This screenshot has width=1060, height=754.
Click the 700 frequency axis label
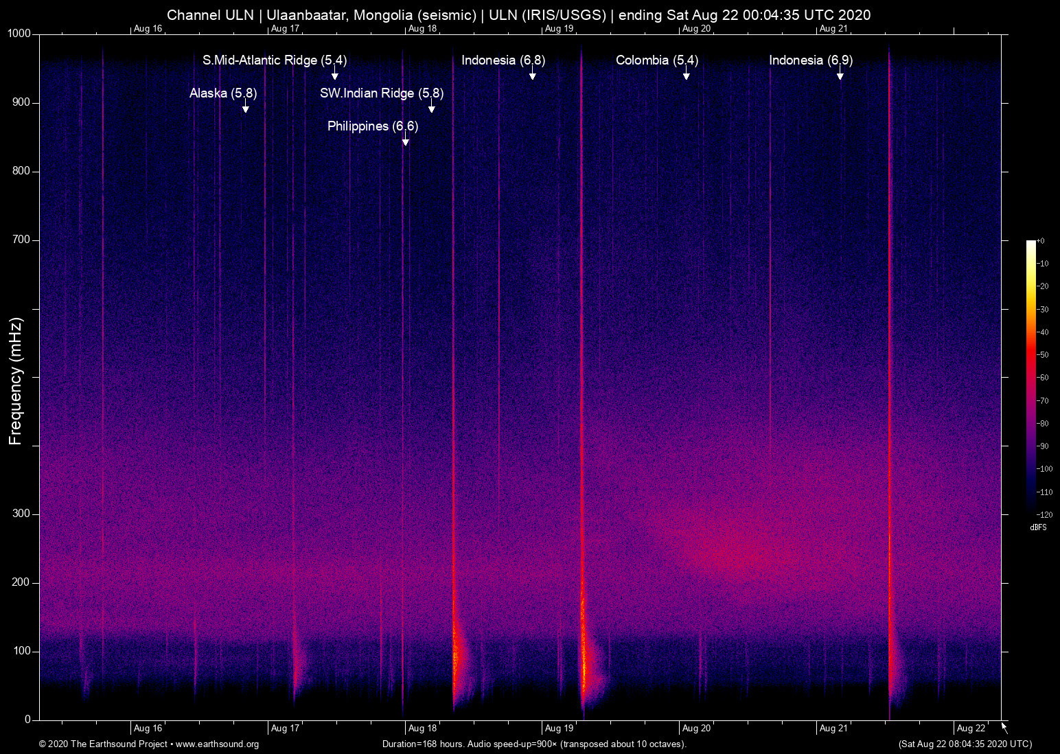pos(22,240)
